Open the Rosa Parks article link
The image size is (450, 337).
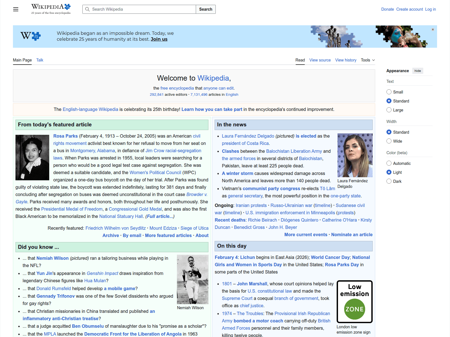(66, 136)
